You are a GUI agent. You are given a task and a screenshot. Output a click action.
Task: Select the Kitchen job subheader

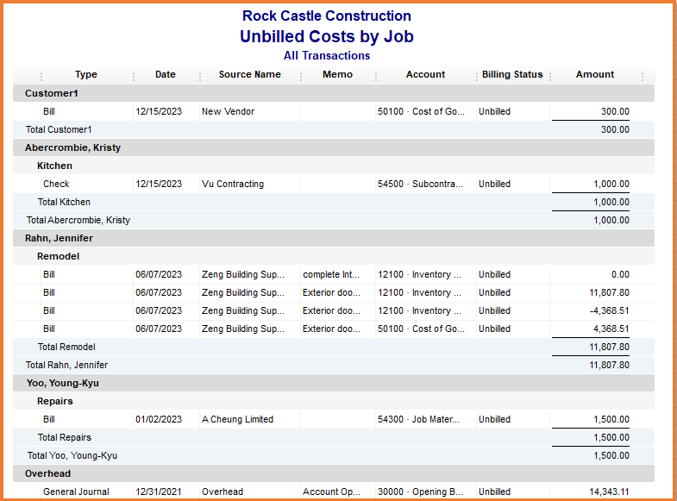click(333, 166)
